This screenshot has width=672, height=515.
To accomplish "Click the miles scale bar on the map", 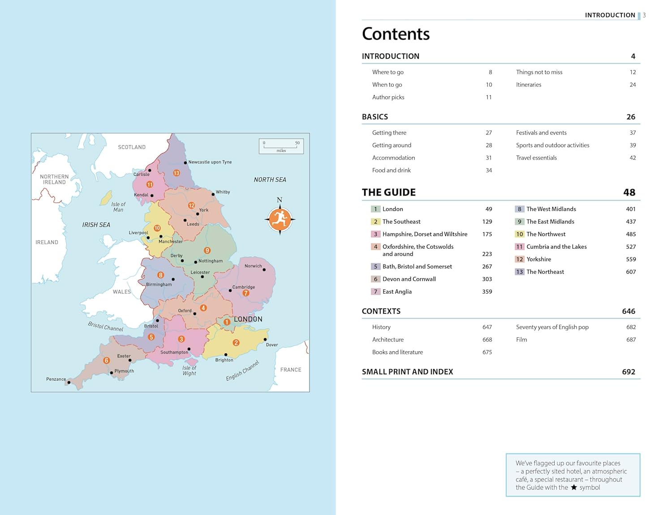I will (x=281, y=146).
